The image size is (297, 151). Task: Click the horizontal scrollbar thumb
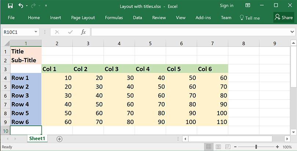pos(230,139)
